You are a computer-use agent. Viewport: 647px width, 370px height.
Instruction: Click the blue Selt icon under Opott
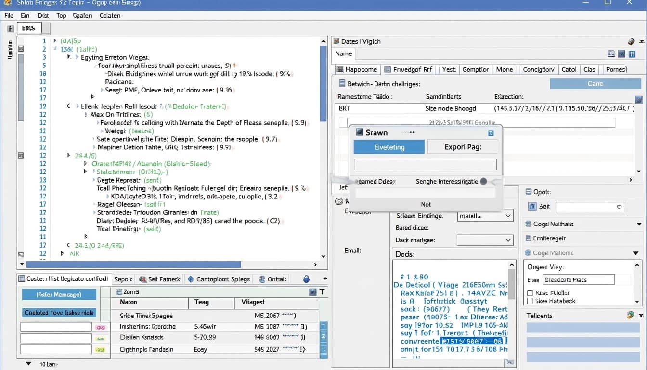point(532,207)
